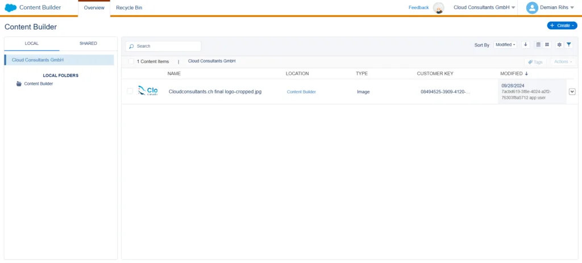
Task: Select the SHARED folders tab
Action: (88, 43)
